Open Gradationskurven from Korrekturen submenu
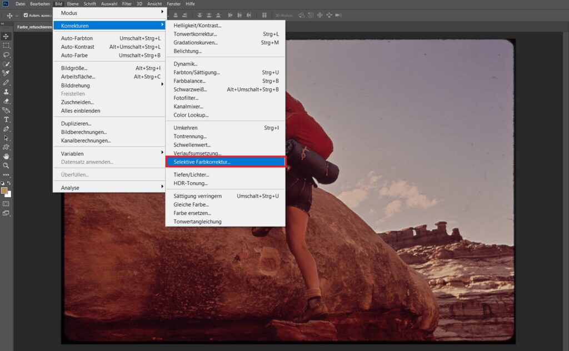569x351 pixels. [195, 43]
